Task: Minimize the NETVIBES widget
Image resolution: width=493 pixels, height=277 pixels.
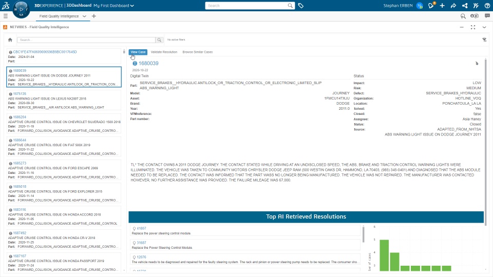Action: pos(462,27)
